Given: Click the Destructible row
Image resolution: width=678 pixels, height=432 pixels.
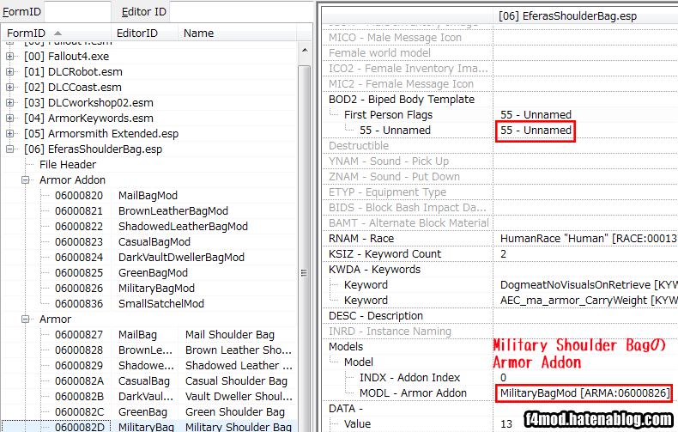Looking at the screenshot, I should [359, 146].
